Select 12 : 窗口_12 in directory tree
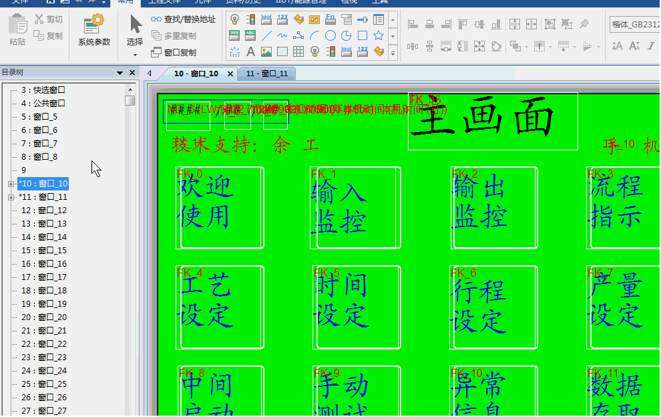 [x=44, y=211]
